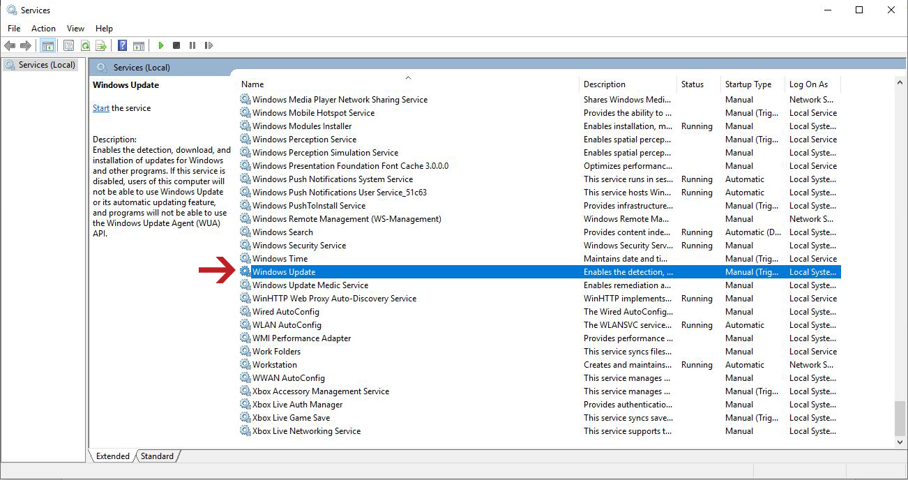Click the Export List toolbar icon
The image size is (908, 480).
click(101, 45)
